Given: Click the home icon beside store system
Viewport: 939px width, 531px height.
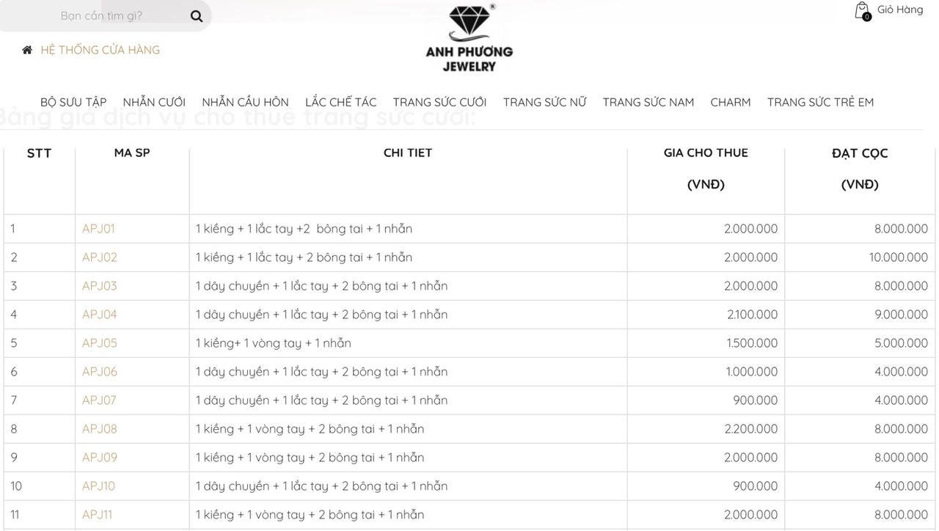Looking at the screenshot, I should [27, 50].
